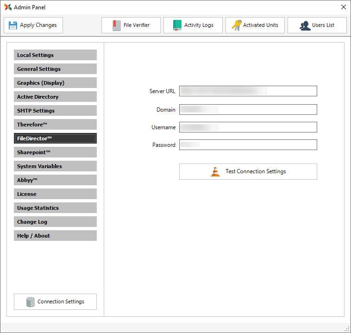The height and width of the screenshot is (333, 351).
Task: Close the Admin Panel window
Action: [343, 7]
